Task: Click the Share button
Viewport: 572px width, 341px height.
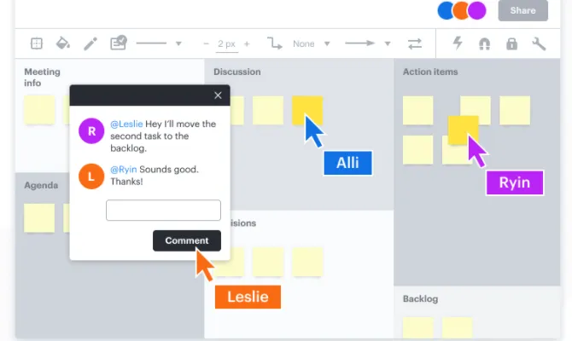Action: 522,10
